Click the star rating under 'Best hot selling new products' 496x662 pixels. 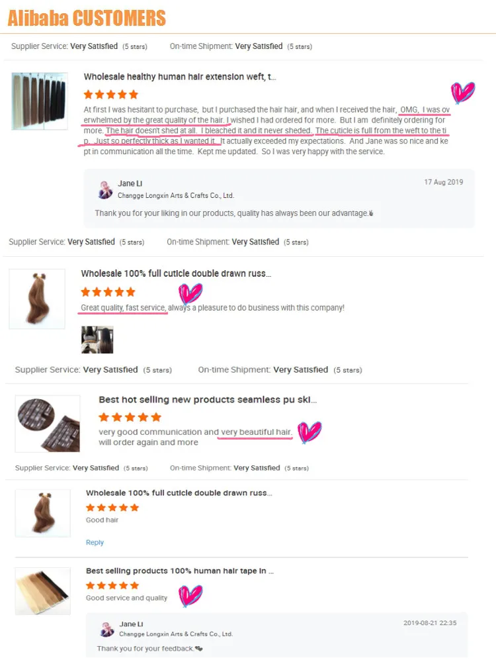pyautogui.click(x=130, y=417)
